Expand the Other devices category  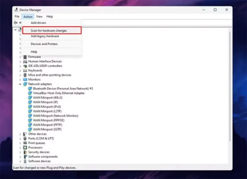point(20,134)
